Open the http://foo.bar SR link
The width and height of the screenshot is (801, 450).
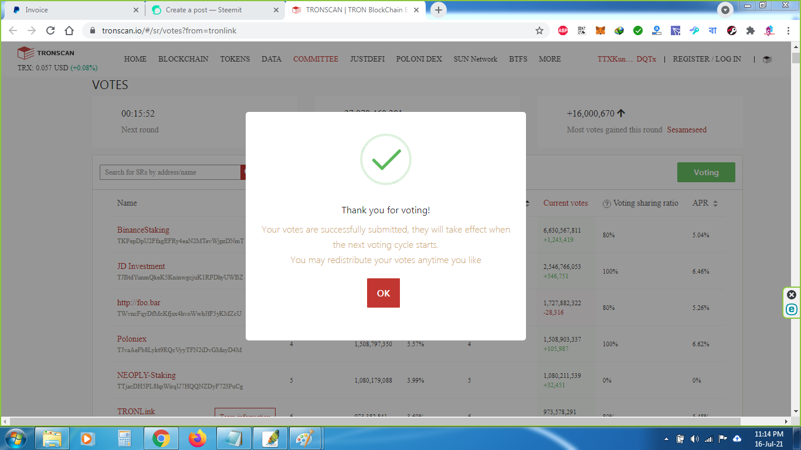(138, 302)
